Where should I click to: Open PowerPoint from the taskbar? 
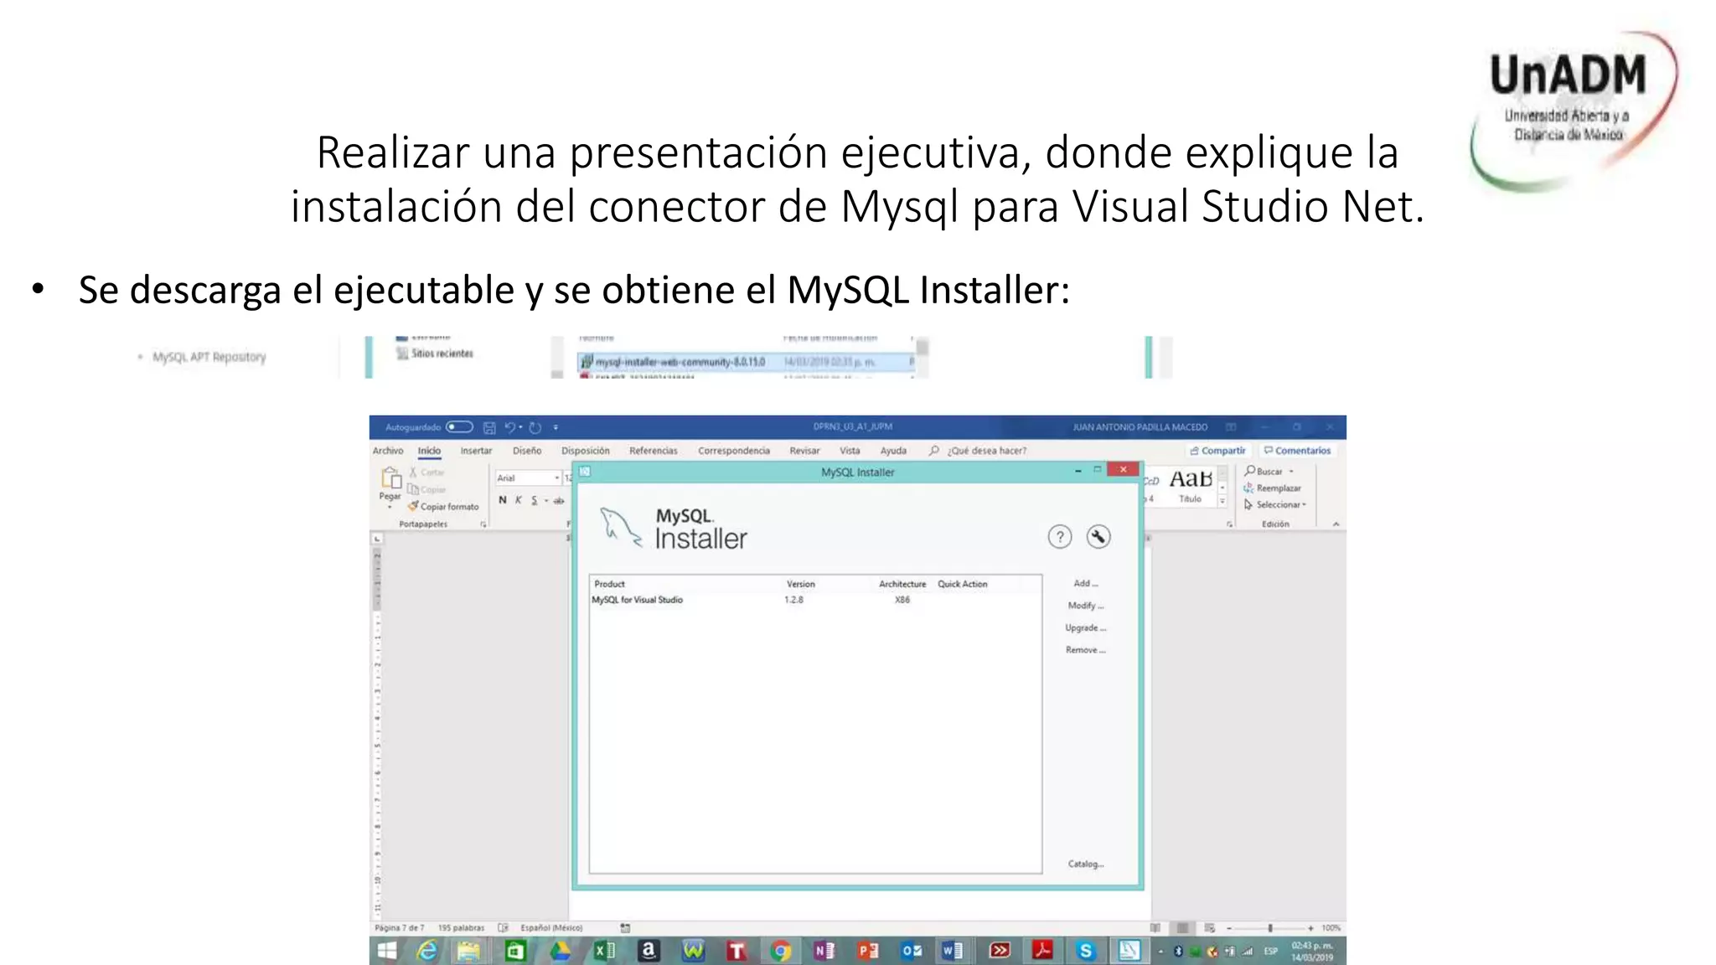coord(868,951)
